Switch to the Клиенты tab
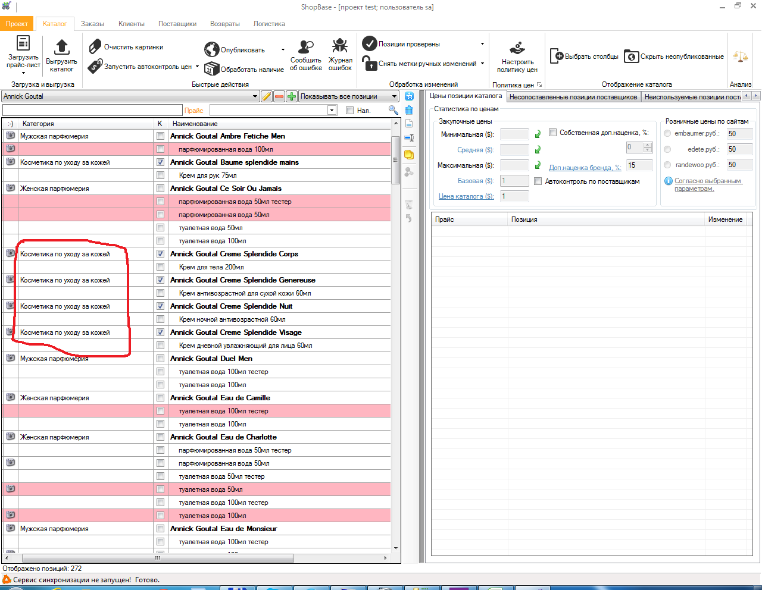Viewport: 762px width, 590px height. click(x=132, y=24)
